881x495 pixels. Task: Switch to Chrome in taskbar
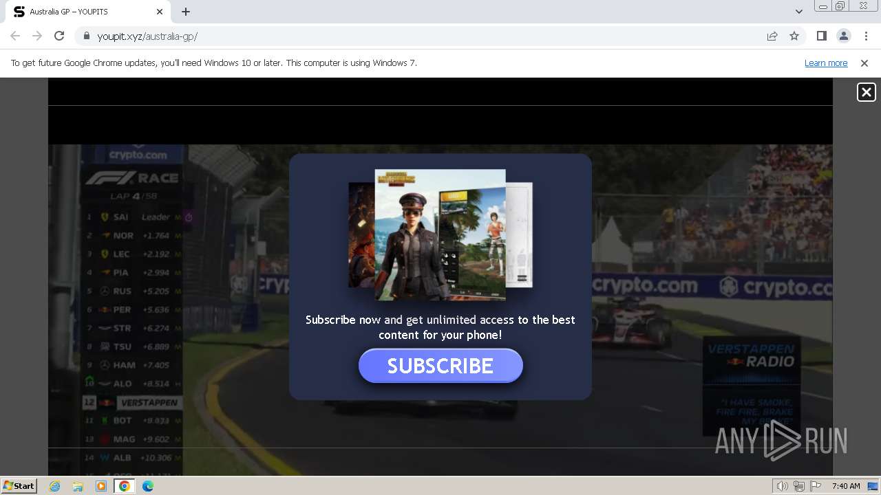pos(124,486)
